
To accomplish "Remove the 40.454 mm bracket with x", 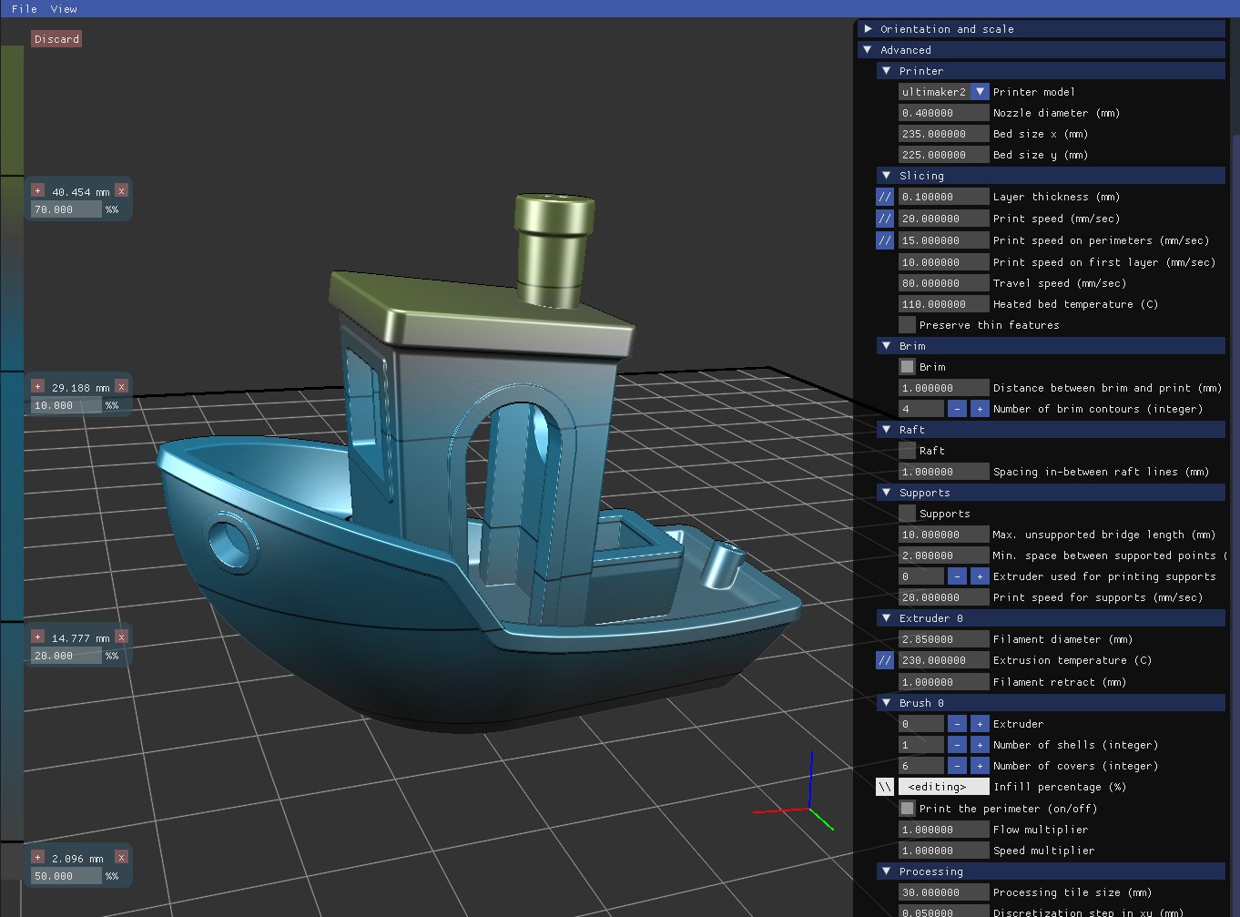I will pyautogui.click(x=121, y=191).
